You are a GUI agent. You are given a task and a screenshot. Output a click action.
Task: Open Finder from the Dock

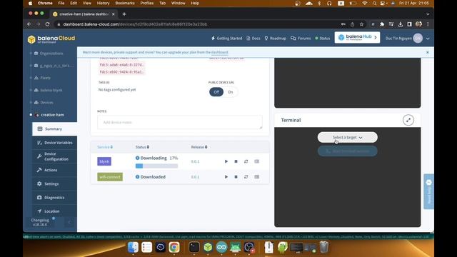[x=133, y=248]
